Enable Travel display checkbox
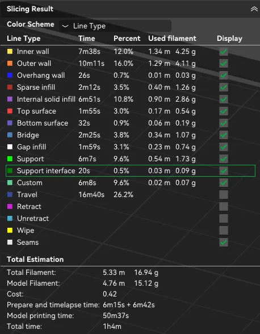 [224, 194]
